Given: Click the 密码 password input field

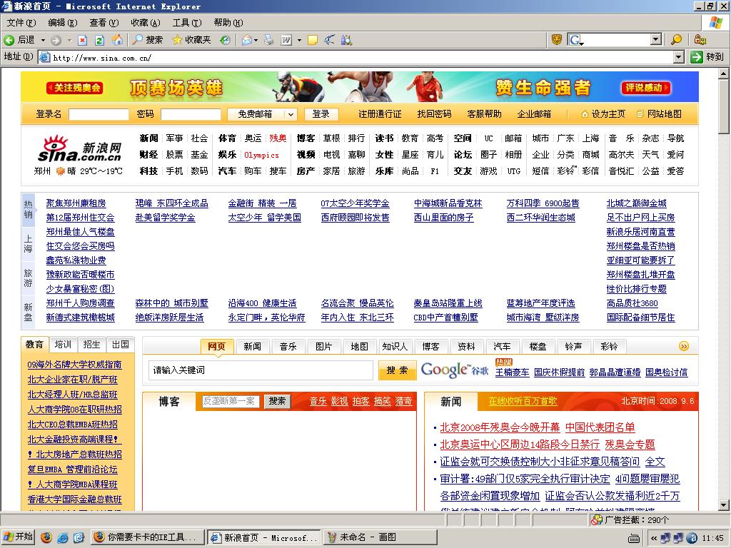Looking at the screenshot, I should click(x=191, y=114).
